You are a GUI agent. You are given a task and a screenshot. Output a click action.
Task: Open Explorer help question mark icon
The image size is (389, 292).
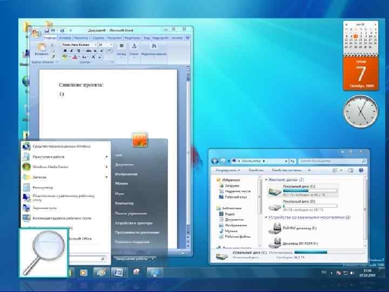[x=361, y=170]
